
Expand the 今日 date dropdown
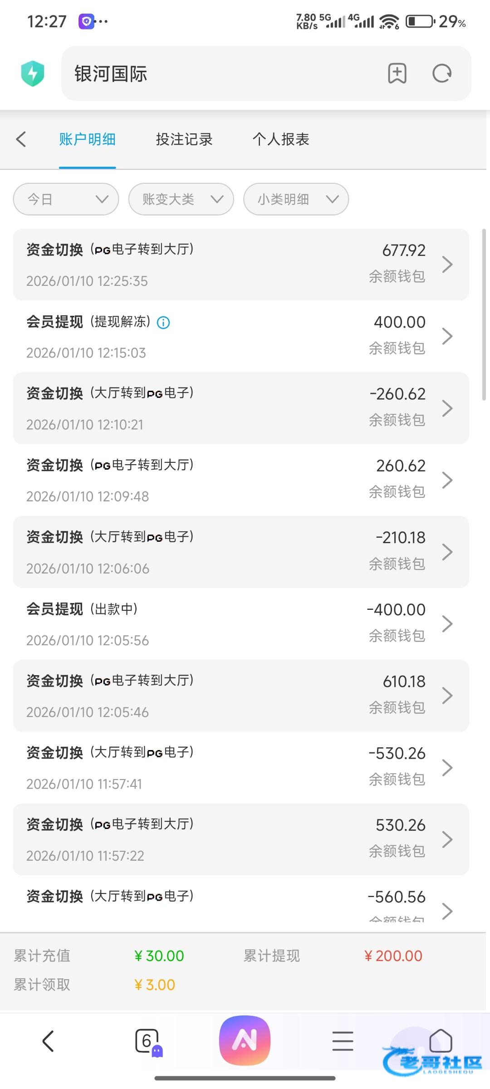(66, 199)
